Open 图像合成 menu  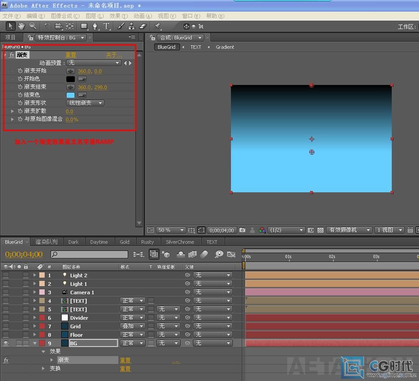tap(65, 16)
